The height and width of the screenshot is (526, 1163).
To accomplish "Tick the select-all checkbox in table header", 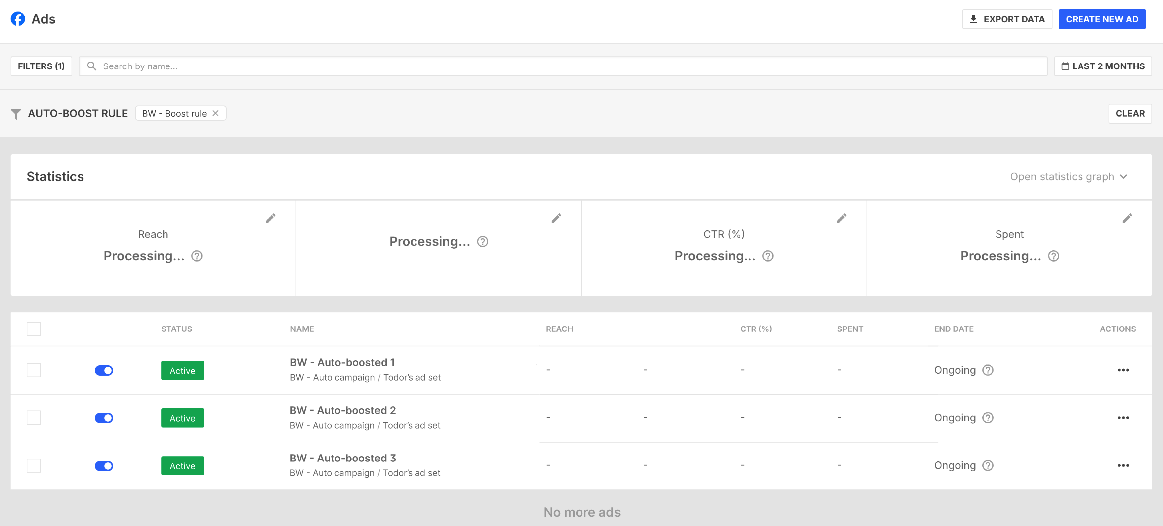I will (x=34, y=329).
